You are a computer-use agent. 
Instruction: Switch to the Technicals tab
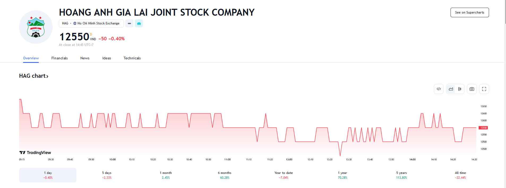[132, 58]
